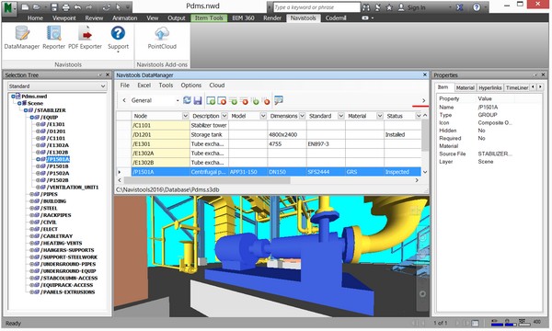The image size is (552, 331).
Task: Launch the Reporter tool
Action: 54,38
